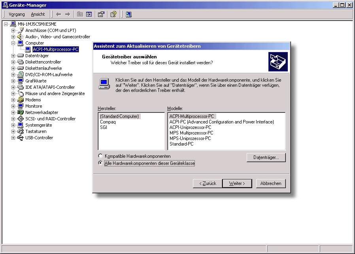The image size is (355, 254).
Task: Collapse the Computer tree node
Action: point(13,43)
